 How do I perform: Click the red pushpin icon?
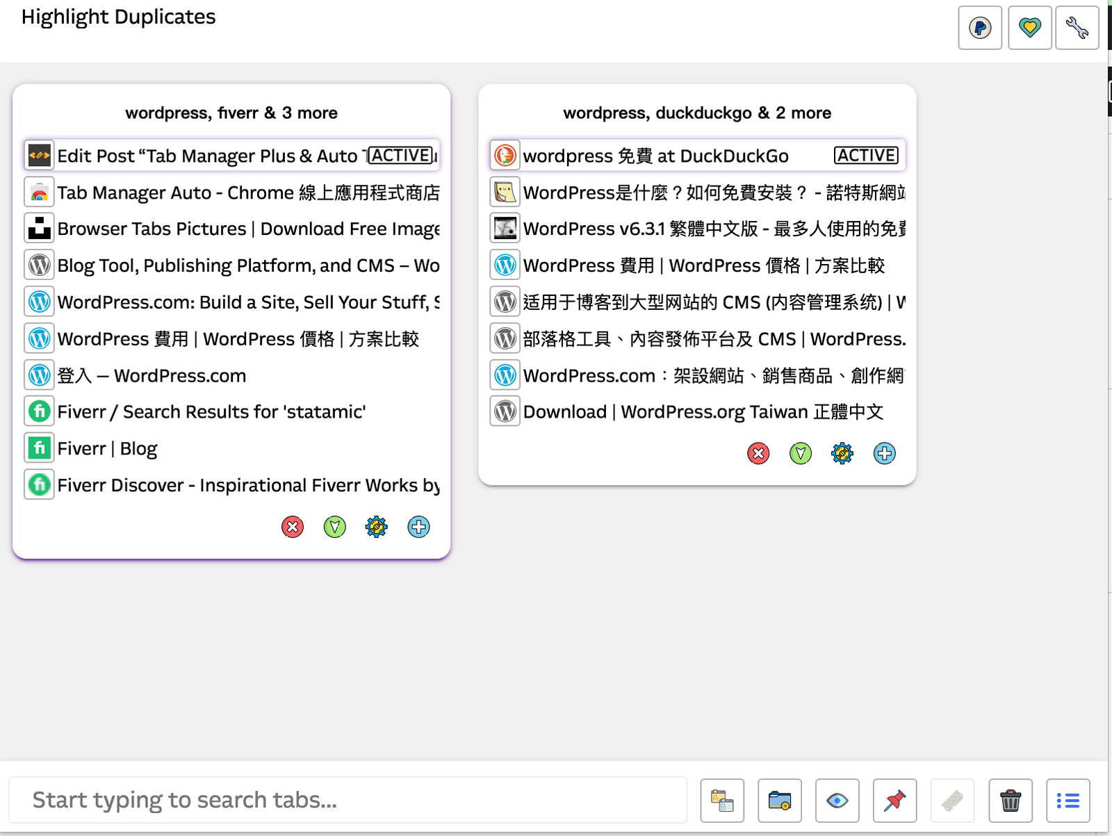click(x=894, y=801)
